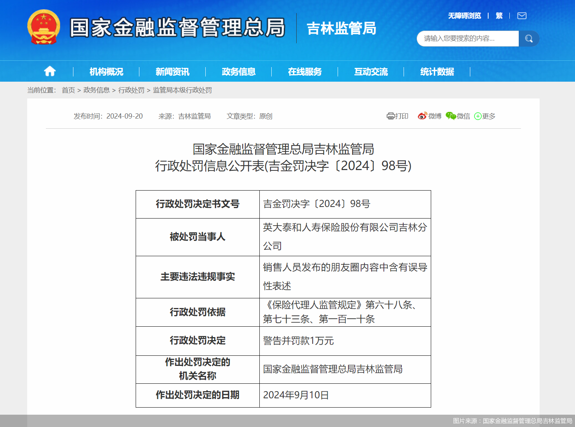The height and width of the screenshot is (427, 575).
Task: Click cell 警告并罚款1万元
Action: coord(345,340)
